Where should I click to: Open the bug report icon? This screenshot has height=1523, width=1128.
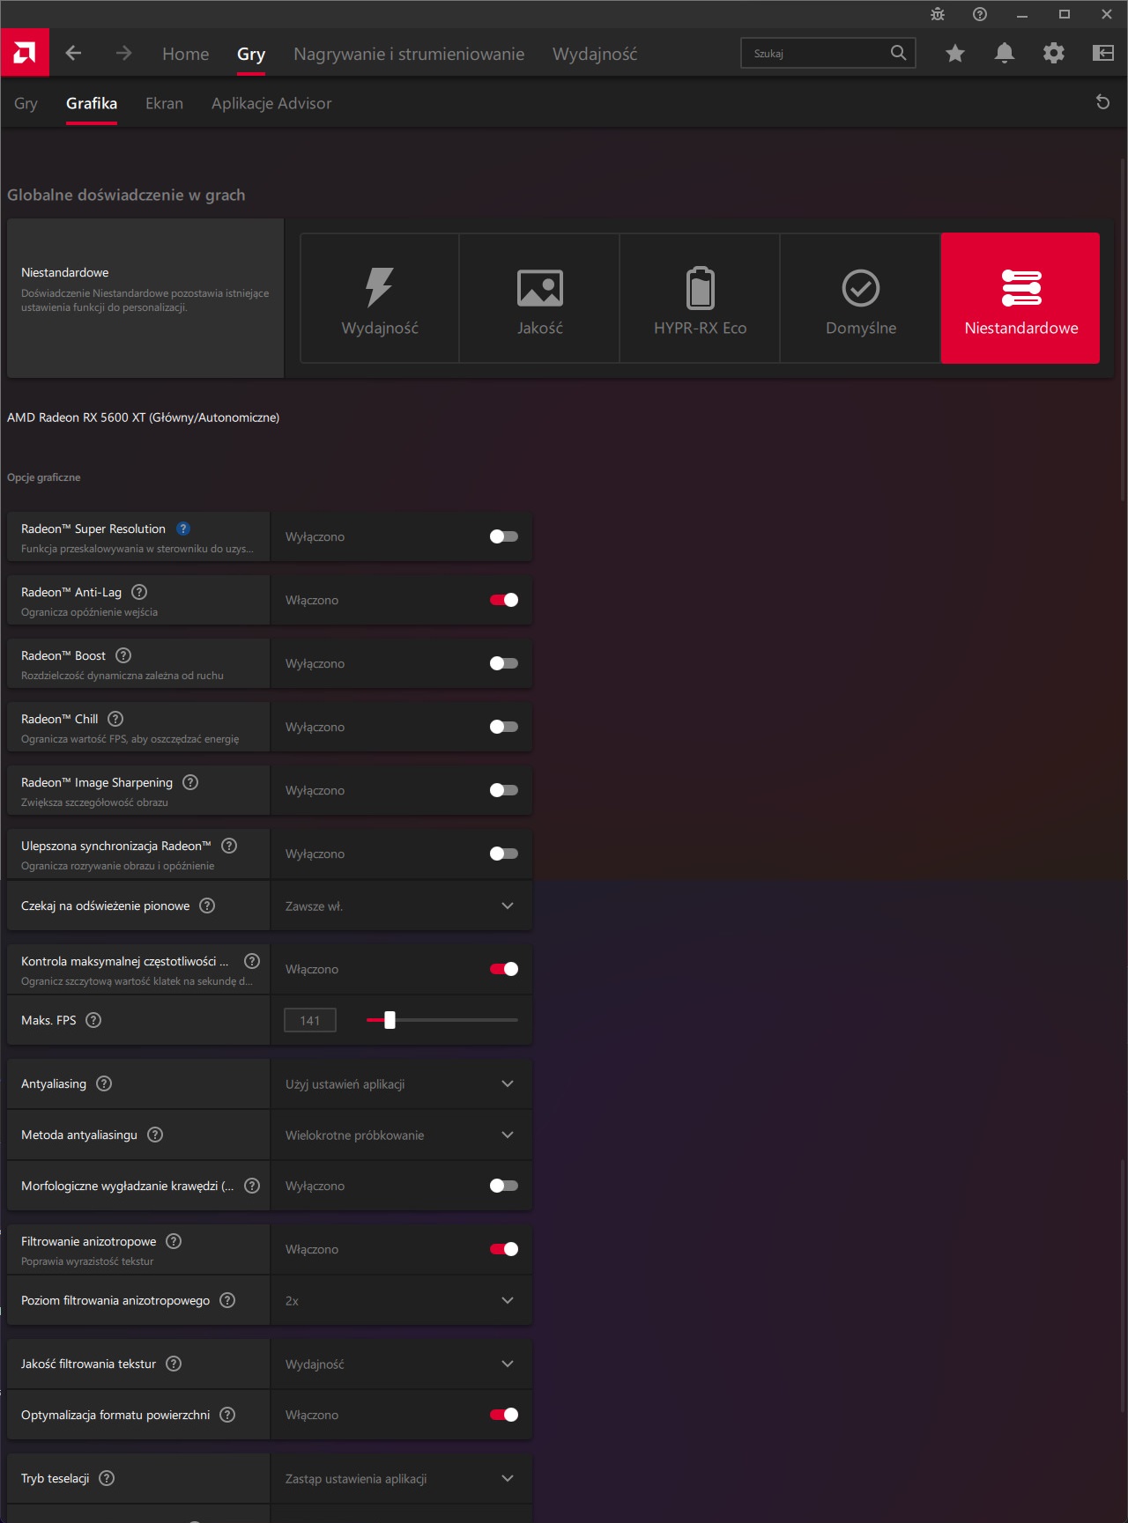click(x=938, y=14)
